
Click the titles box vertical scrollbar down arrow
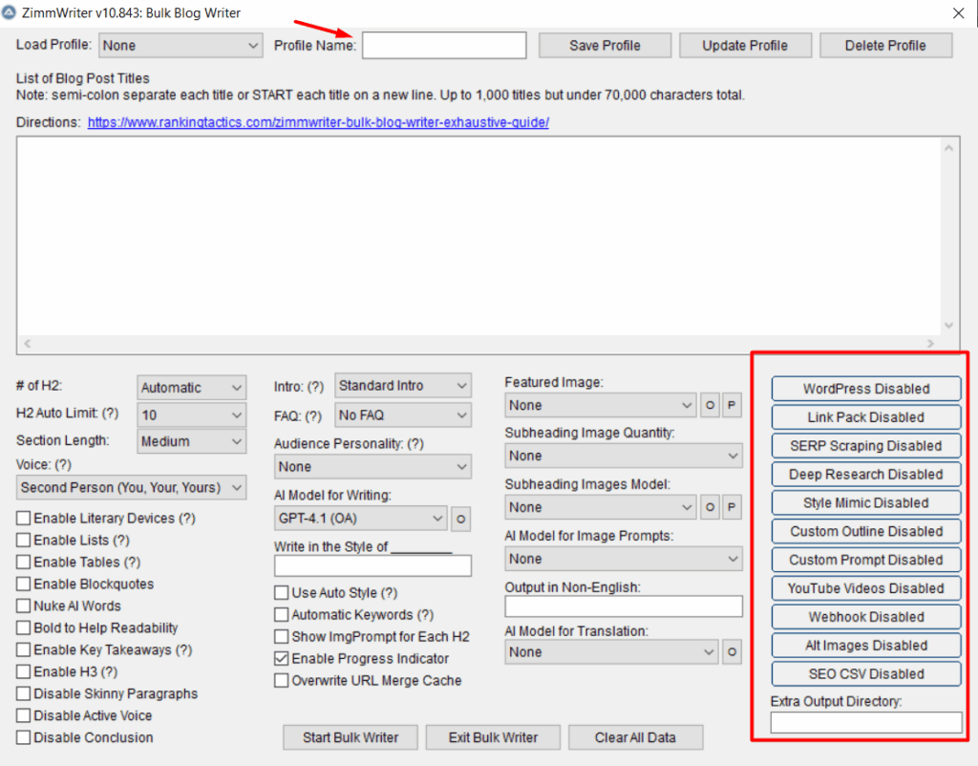[x=949, y=325]
